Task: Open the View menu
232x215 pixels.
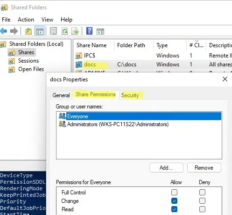Action: [x=47, y=20]
